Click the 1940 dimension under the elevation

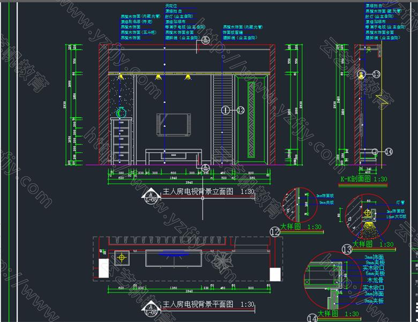click(x=173, y=178)
